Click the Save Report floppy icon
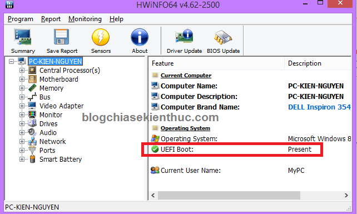 (62, 37)
